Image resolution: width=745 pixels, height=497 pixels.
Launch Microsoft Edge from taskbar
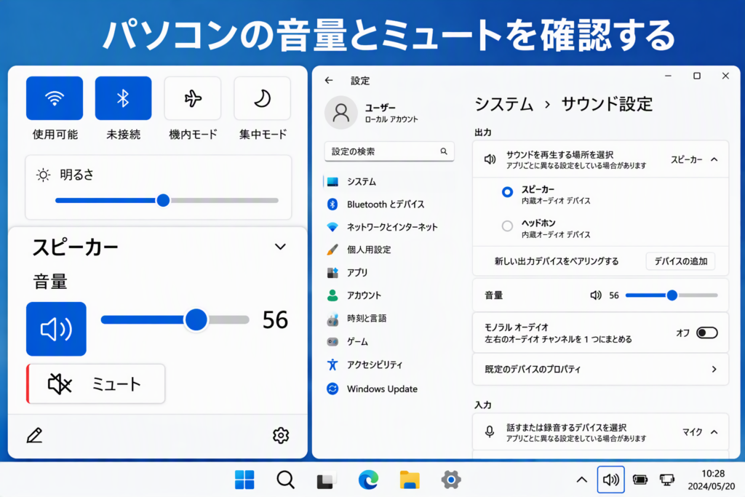(368, 480)
